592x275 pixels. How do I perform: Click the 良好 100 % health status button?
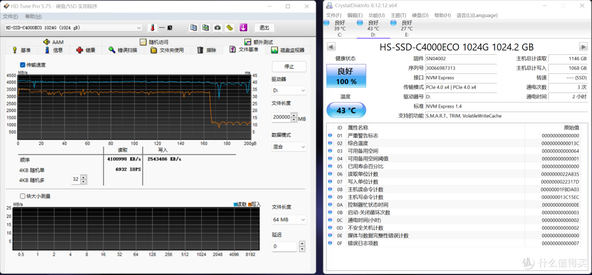click(x=346, y=75)
